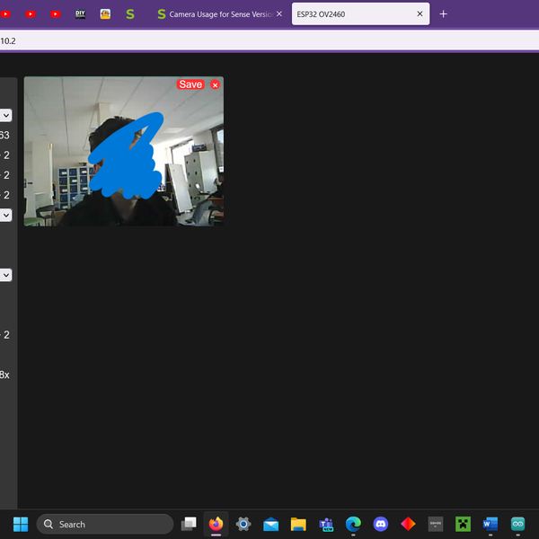Close the camera stream with red X
The image size is (539, 539).
[x=215, y=84]
